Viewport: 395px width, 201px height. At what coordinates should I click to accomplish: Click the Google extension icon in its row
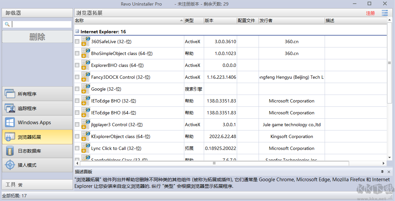click(x=86, y=88)
